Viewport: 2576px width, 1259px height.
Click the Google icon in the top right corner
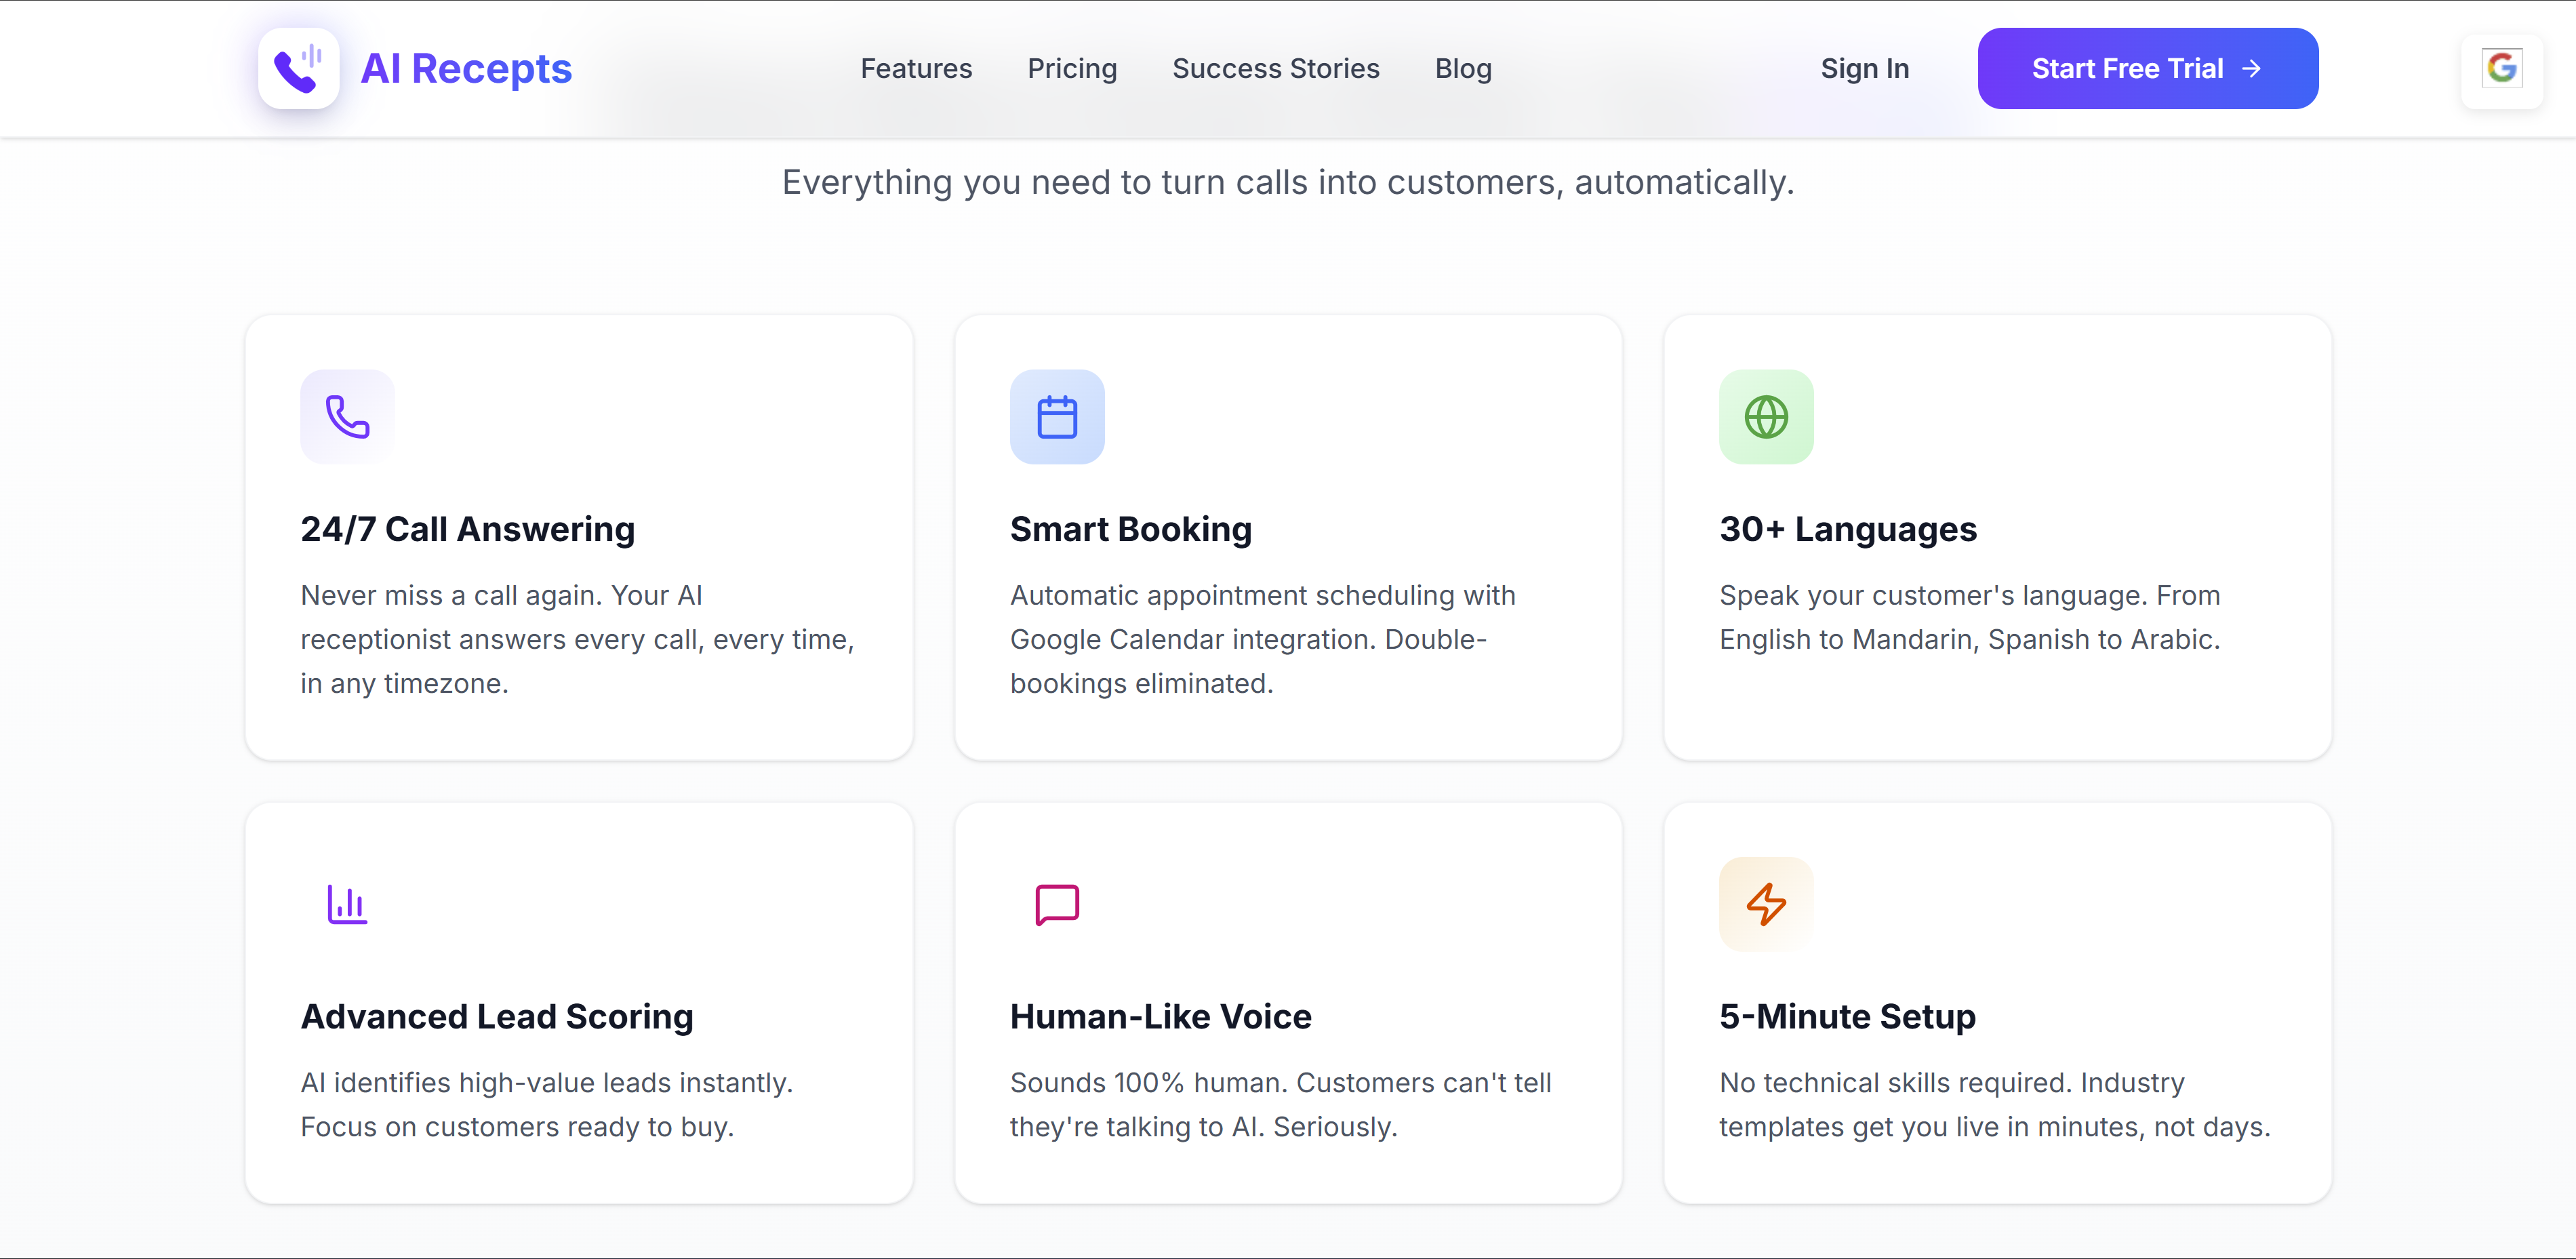tap(2502, 67)
